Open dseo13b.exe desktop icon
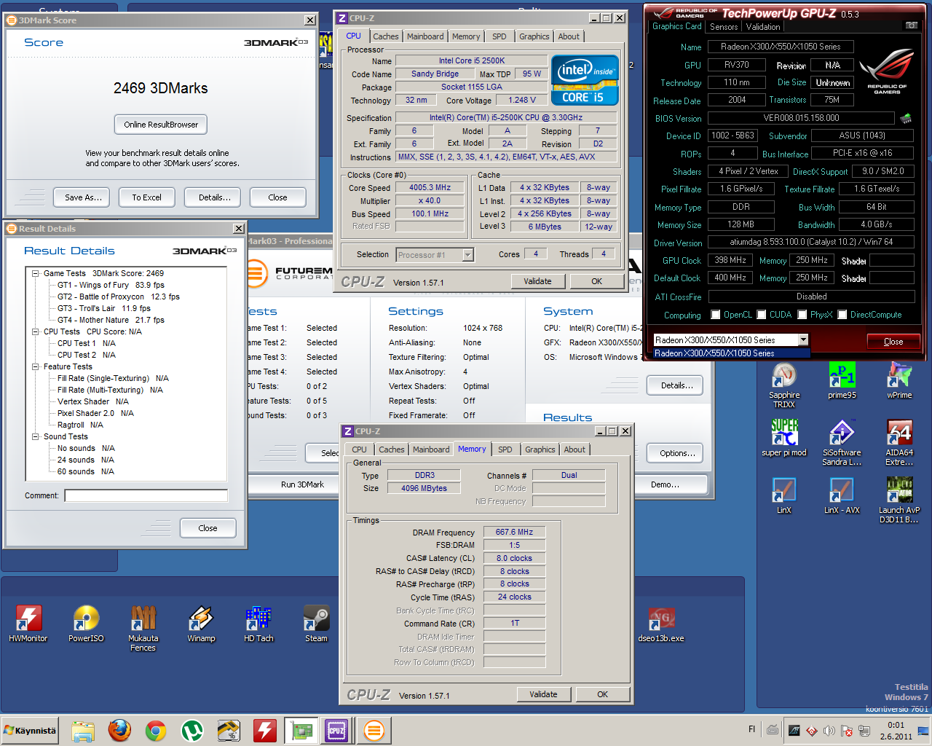 pos(661,624)
